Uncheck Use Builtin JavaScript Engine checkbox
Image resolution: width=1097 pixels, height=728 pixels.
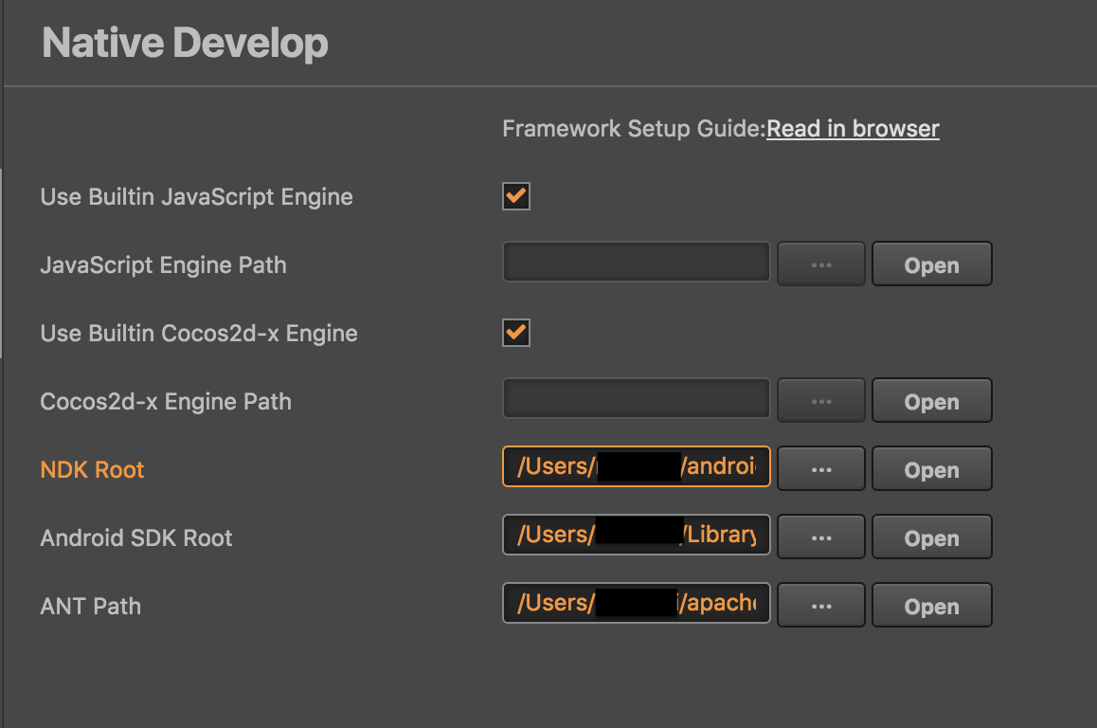click(516, 197)
